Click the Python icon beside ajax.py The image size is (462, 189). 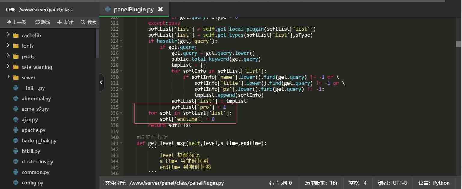tap(16, 120)
